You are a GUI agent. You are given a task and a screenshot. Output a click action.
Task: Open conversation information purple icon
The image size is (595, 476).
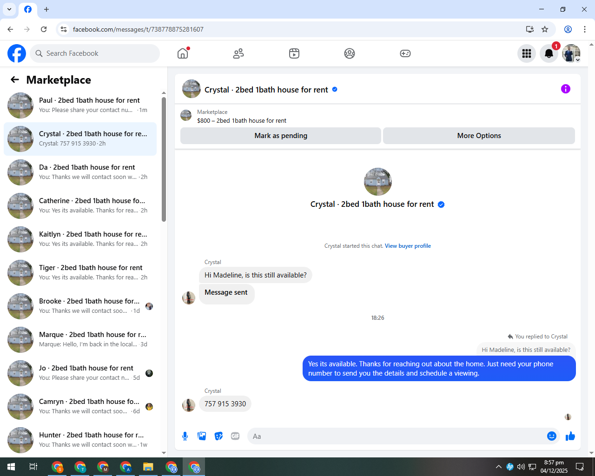(566, 89)
